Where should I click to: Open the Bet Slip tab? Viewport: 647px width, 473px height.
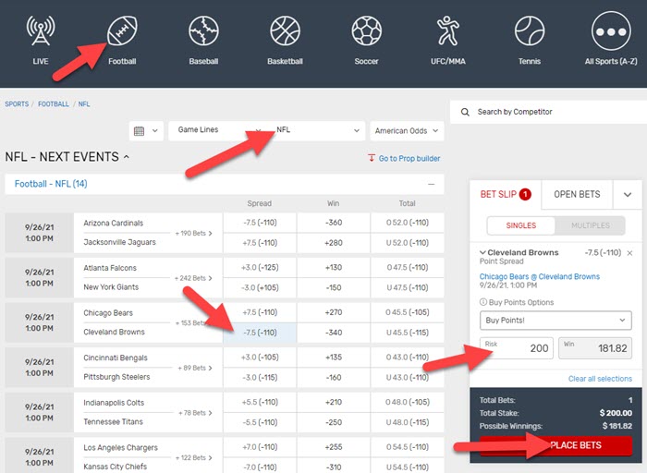click(505, 194)
